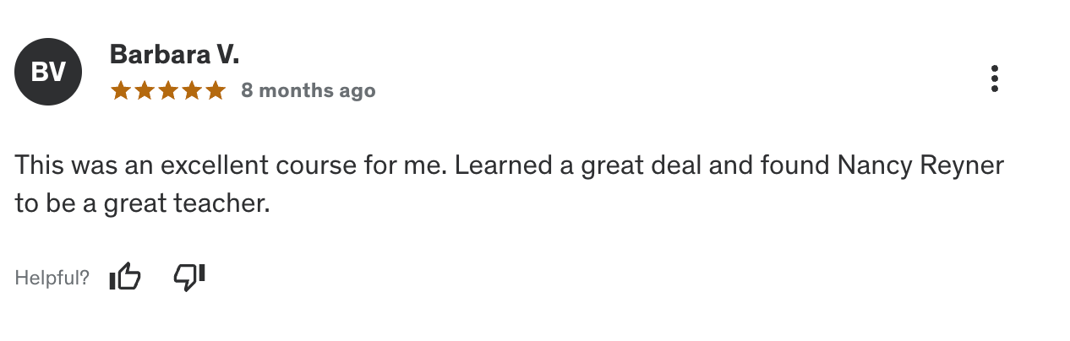The width and height of the screenshot is (1070, 341).
Task: Click the BV avatar circle
Action: click(x=48, y=73)
